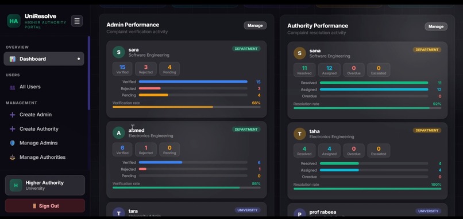The image size is (463, 219).
Task: Open All Users in sidebar
Action: click(44, 87)
